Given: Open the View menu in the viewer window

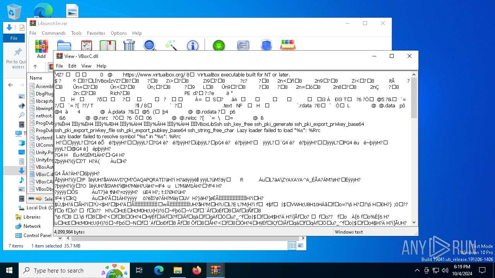Looking at the screenshot, I should pos(86,66).
